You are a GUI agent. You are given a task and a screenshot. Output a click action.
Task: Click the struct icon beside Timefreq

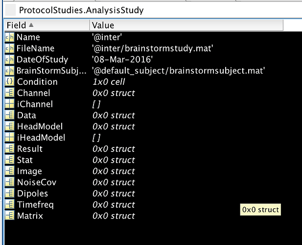click(x=9, y=205)
